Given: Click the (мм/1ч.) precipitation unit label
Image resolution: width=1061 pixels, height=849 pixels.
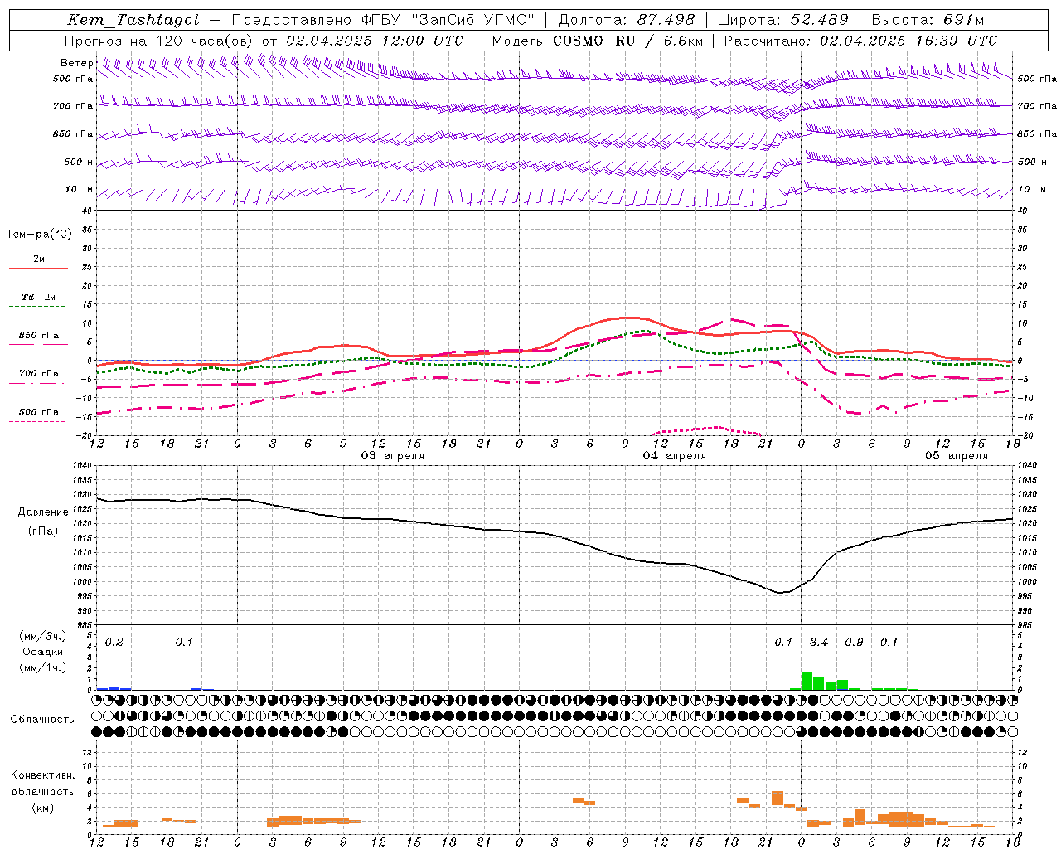Looking at the screenshot, I should [x=42, y=667].
